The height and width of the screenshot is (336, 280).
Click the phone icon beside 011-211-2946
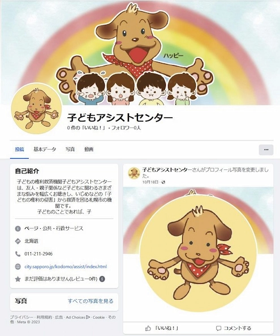click(18, 254)
